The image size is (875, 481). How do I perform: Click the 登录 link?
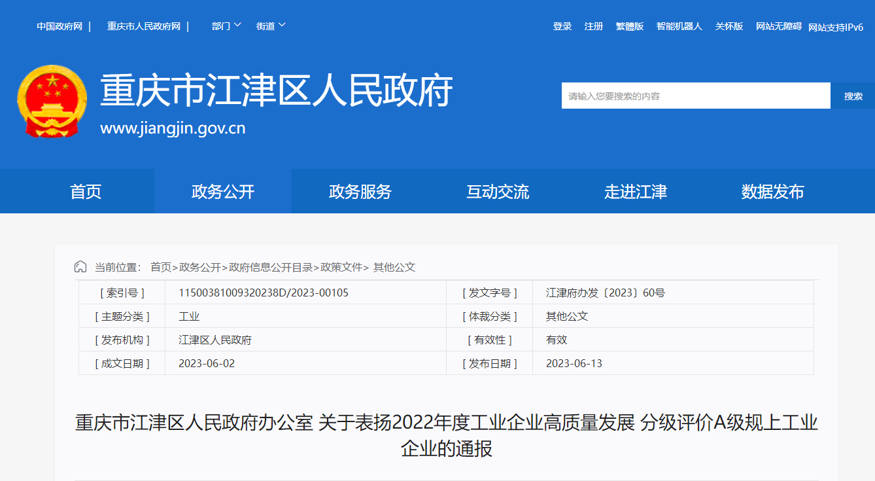[562, 26]
